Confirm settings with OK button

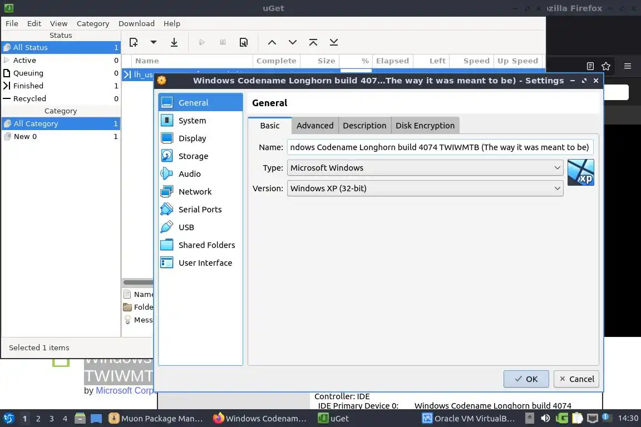[526, 379]
